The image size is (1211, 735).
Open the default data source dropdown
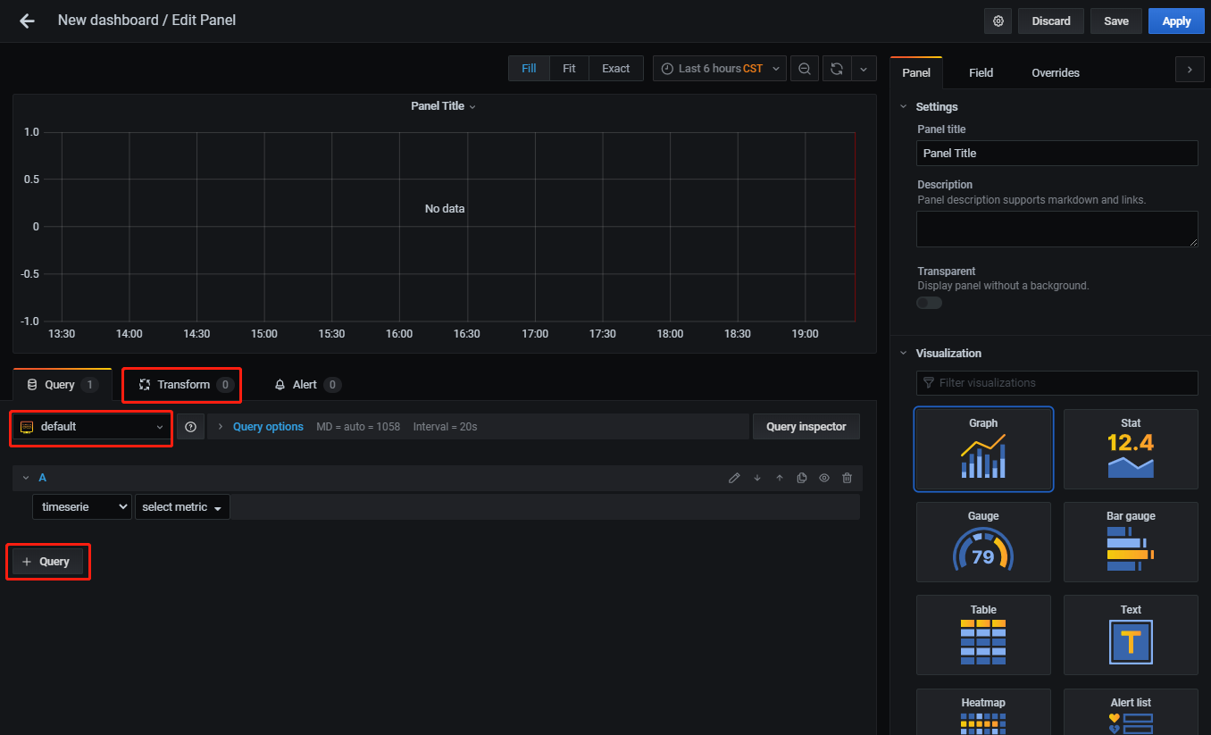89,427
